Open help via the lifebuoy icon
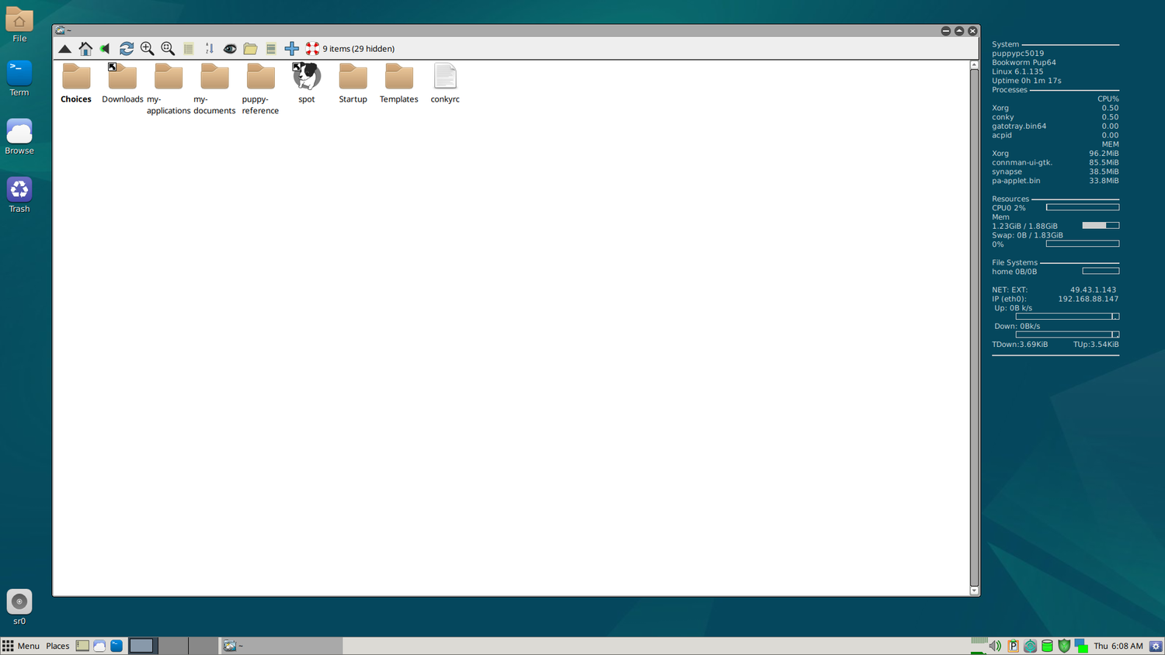 [312, 49]
